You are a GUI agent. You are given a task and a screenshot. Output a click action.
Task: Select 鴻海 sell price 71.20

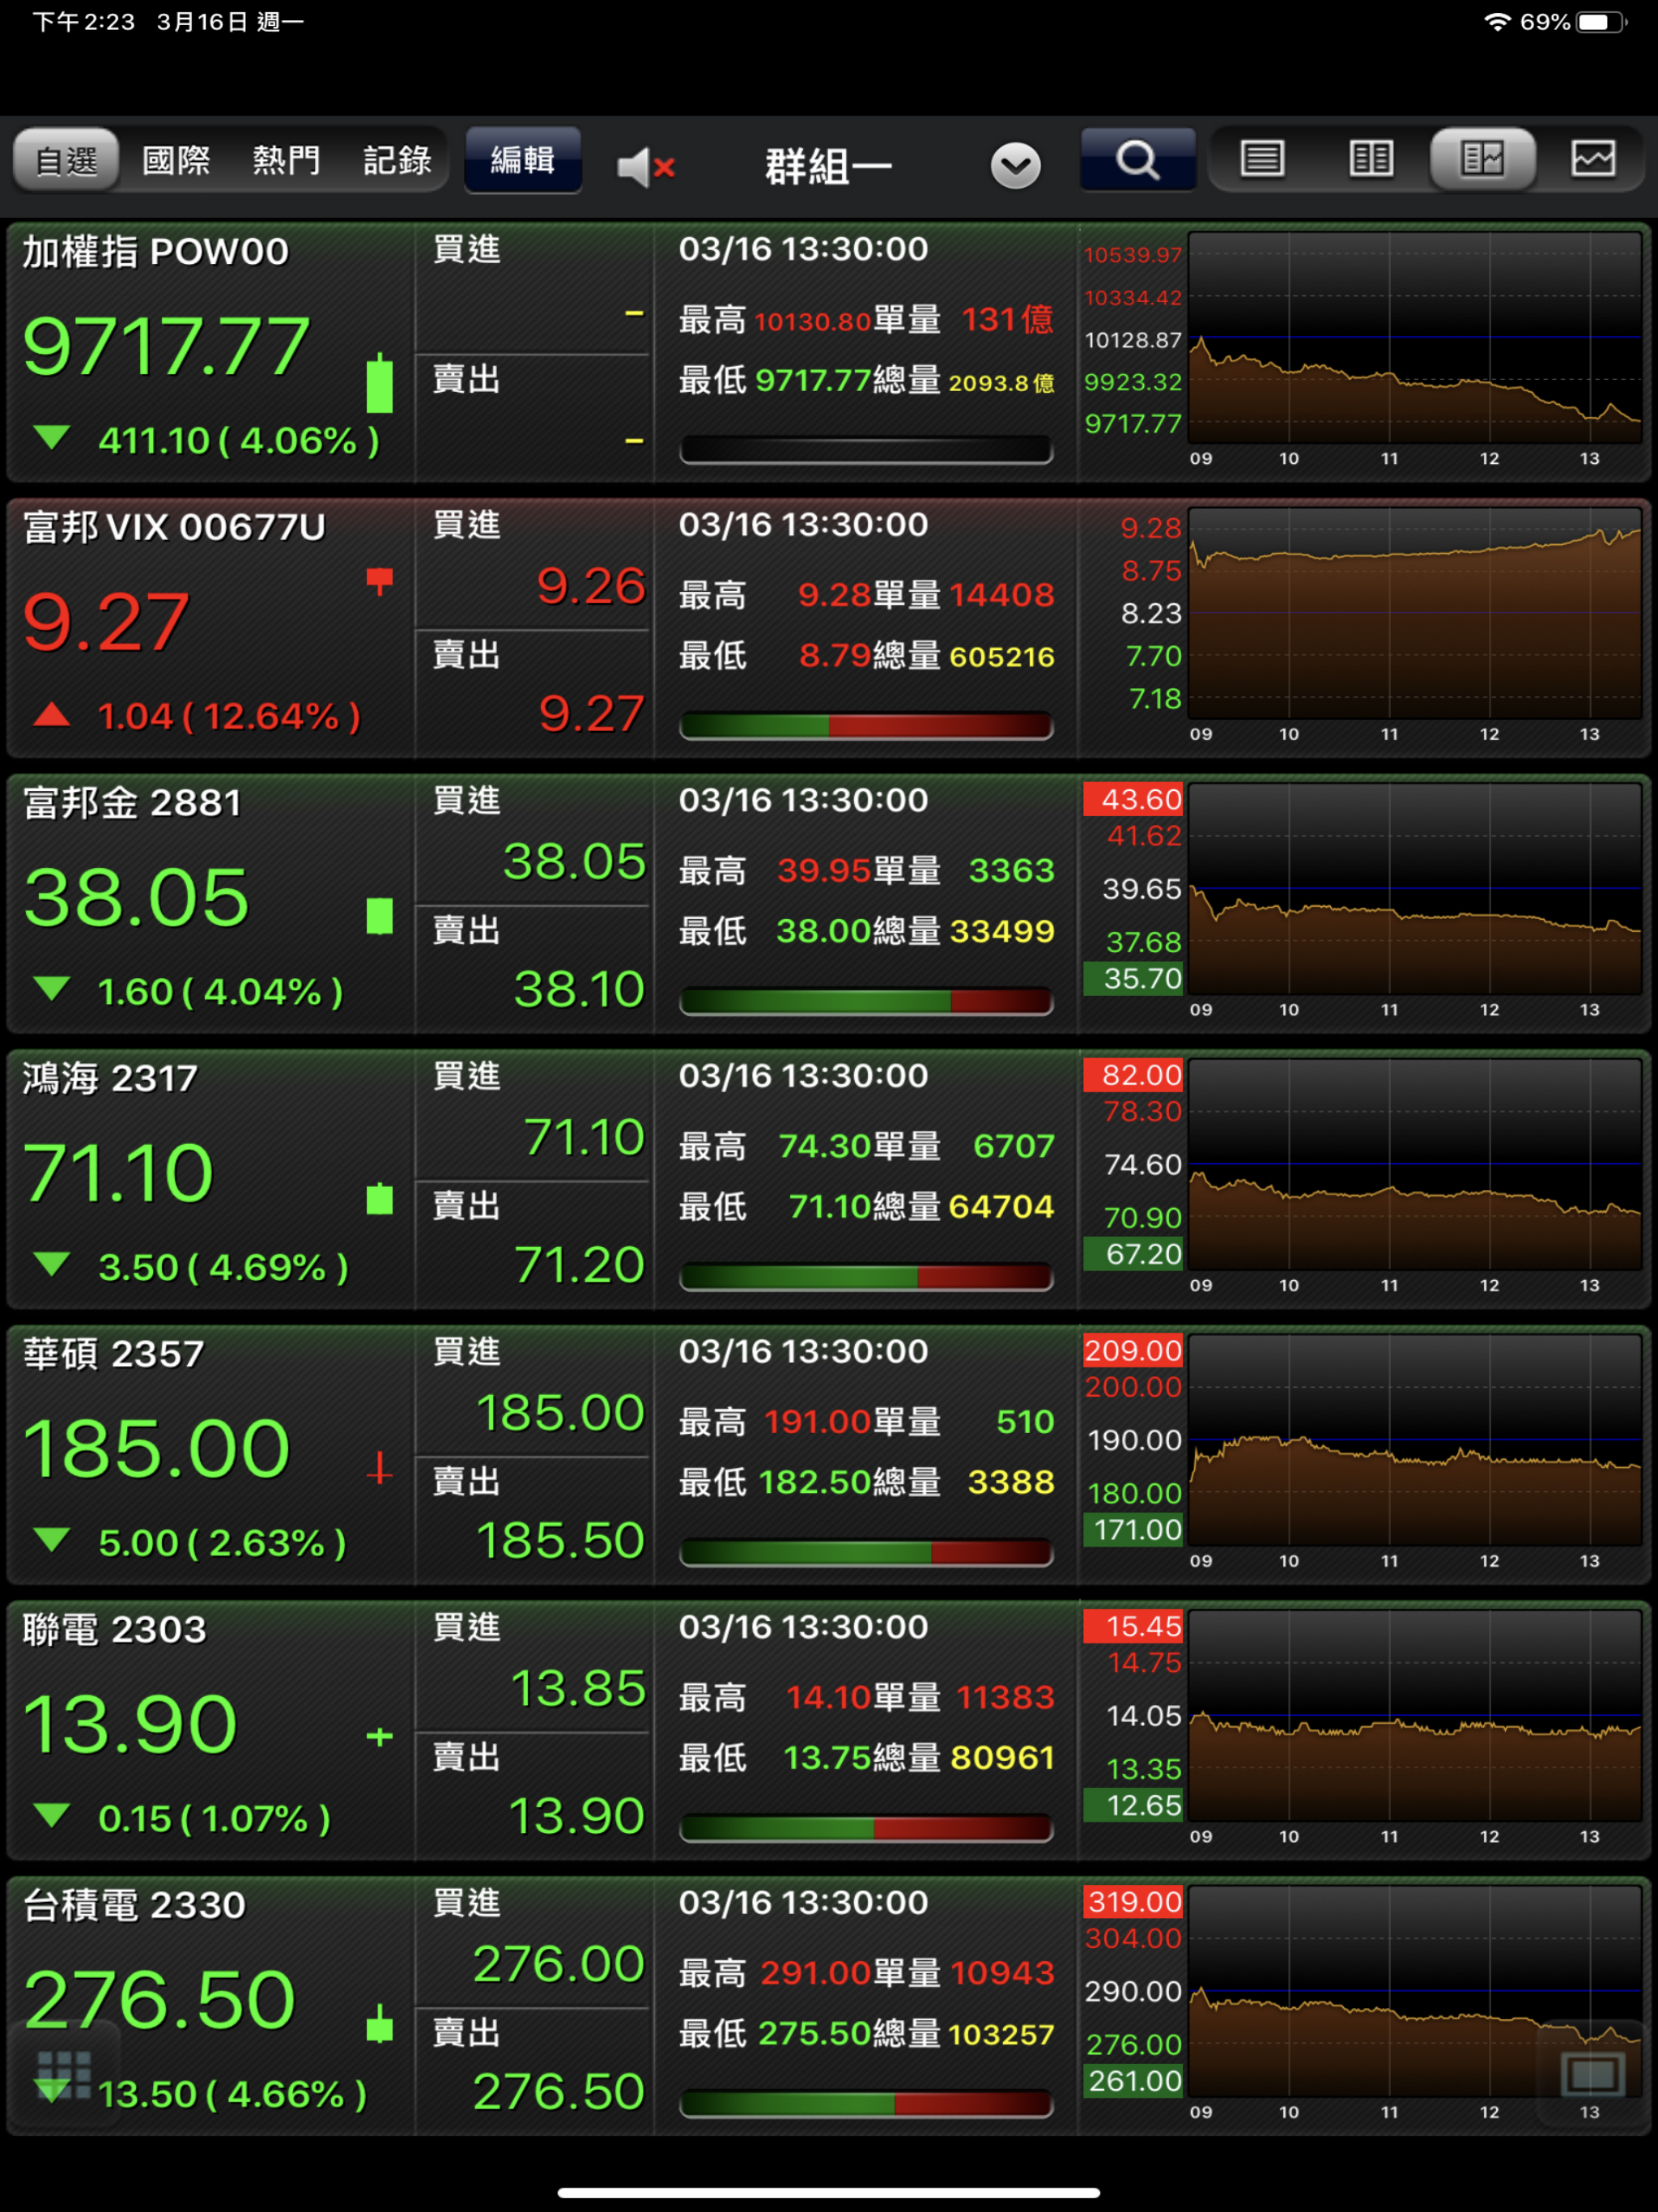[580, 1265]
